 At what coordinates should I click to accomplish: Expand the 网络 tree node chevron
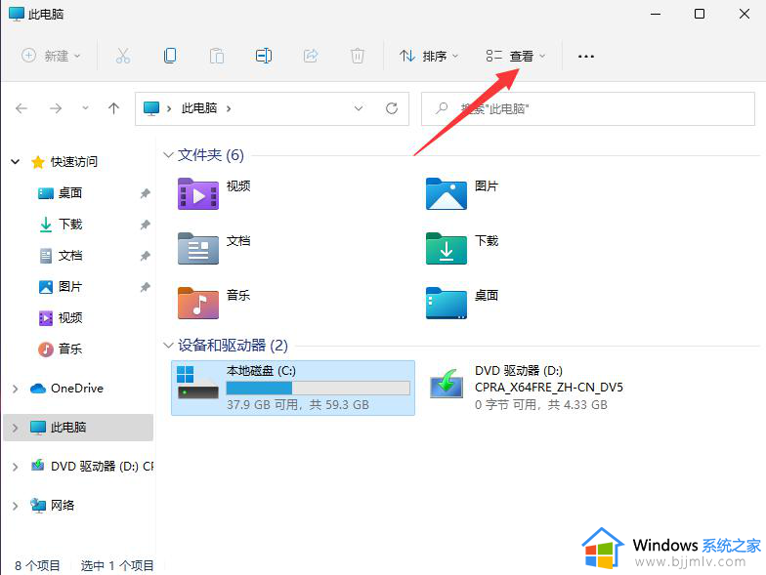[16, 506]
